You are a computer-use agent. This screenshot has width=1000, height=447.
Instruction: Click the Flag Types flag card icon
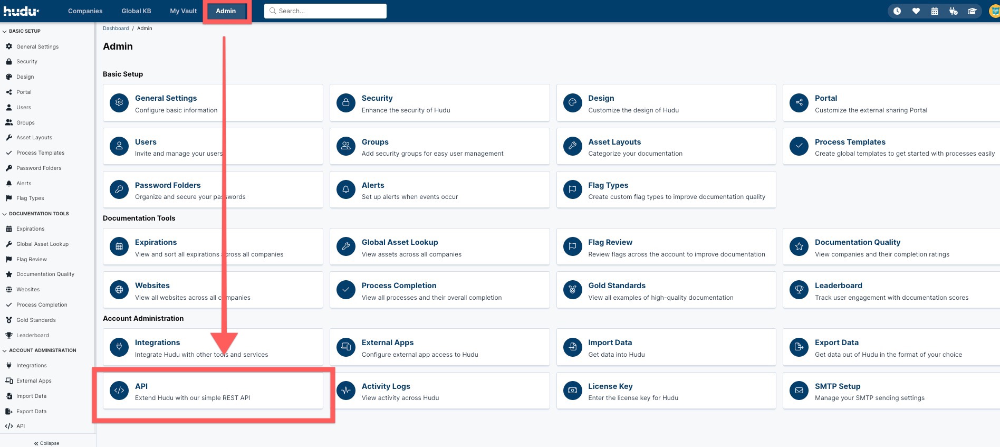pos(572,189)
